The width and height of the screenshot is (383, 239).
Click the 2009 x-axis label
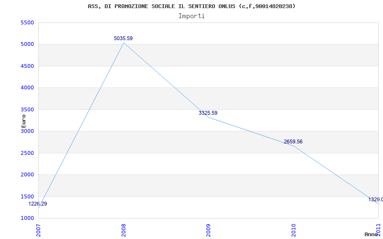[208, 230]
